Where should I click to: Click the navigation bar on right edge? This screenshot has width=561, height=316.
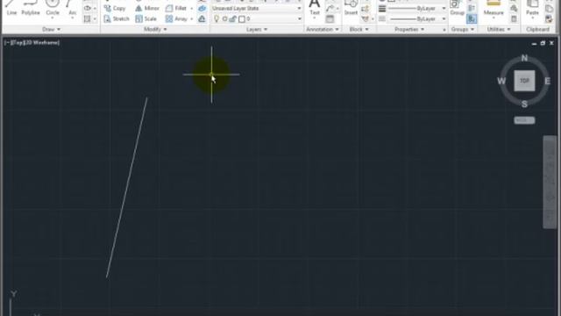(x=550, y=182)
